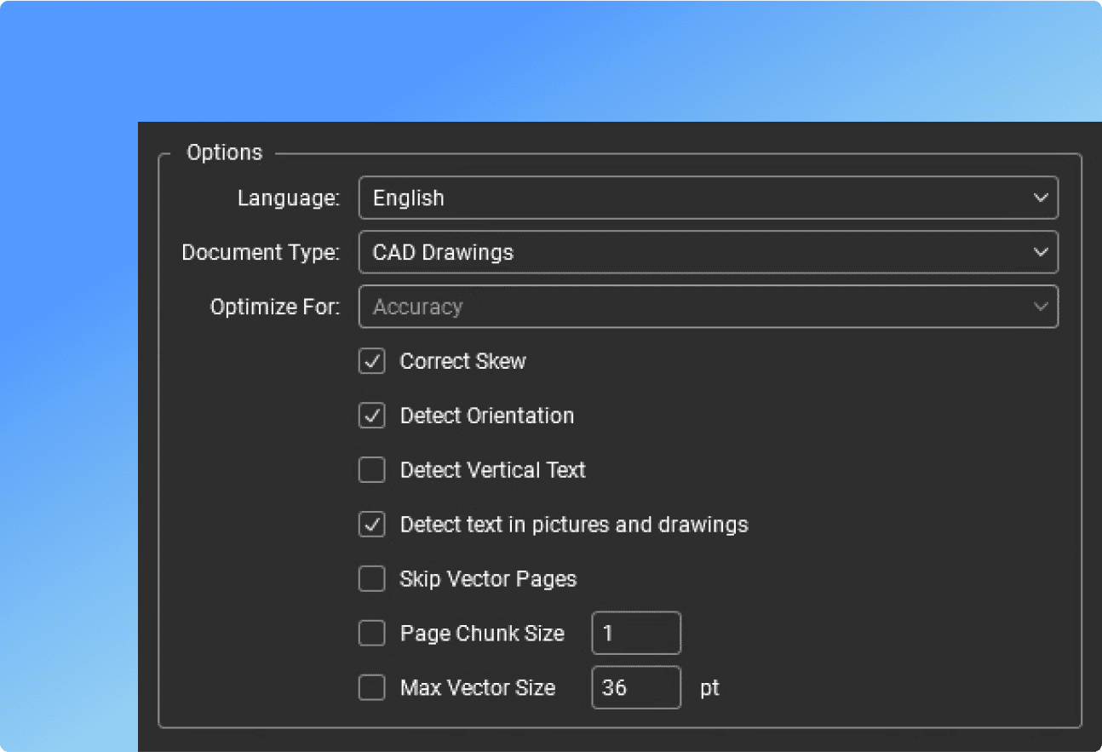Click the "pt" unit label
Image resolution: width=1102 pixels, height=752 pixels.
[x=709, y=688]
